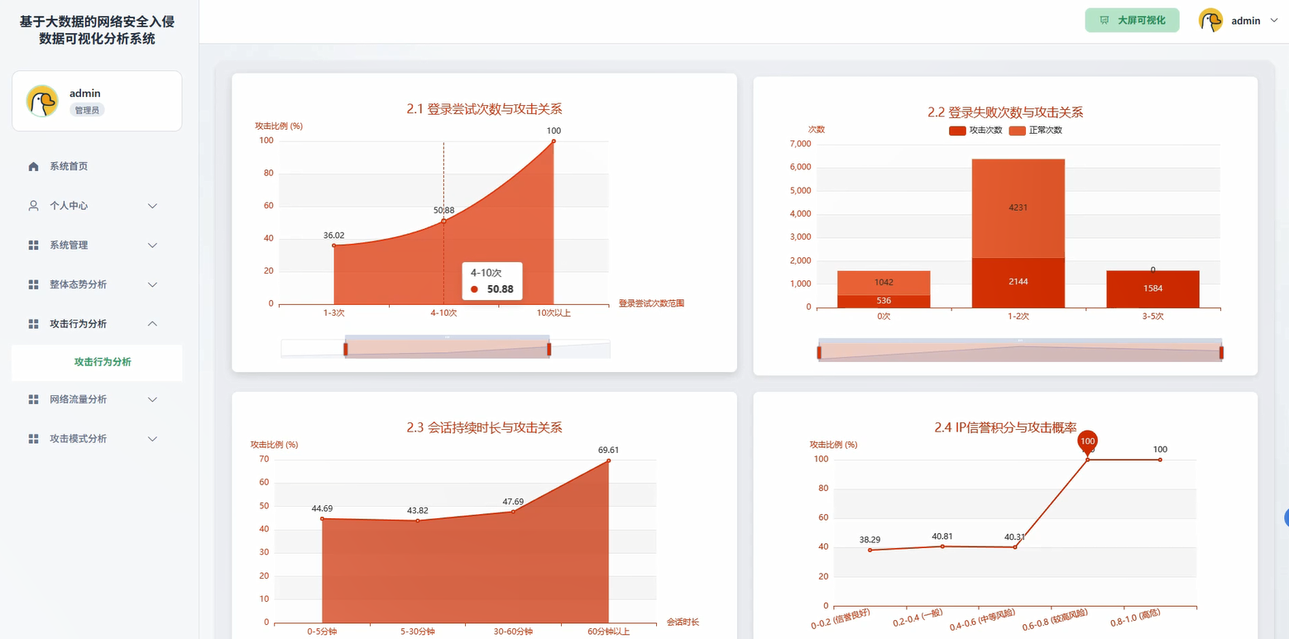Expand the 个人中心 menu chevron
This screenshot has width=1289, height=639.
152,206
